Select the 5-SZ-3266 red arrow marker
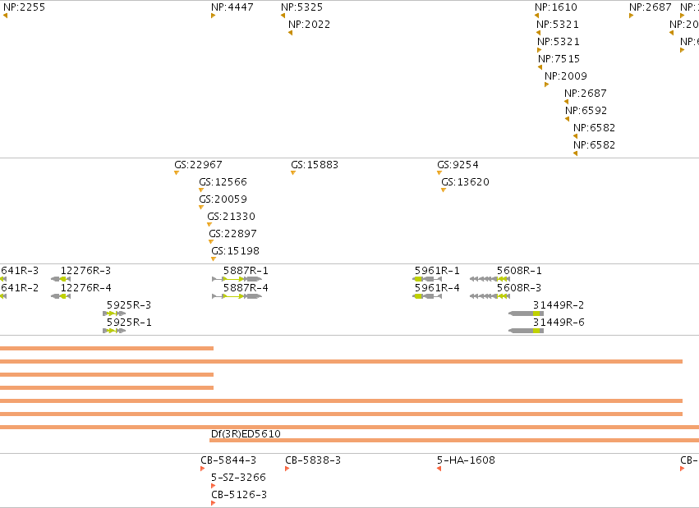 213,486
